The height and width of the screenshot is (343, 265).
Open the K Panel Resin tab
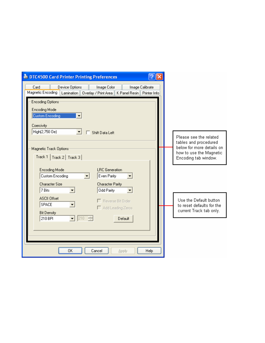click(x=127, y=93)
